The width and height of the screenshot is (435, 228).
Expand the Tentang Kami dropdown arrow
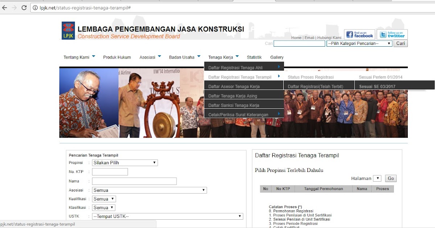click(94, 56)
